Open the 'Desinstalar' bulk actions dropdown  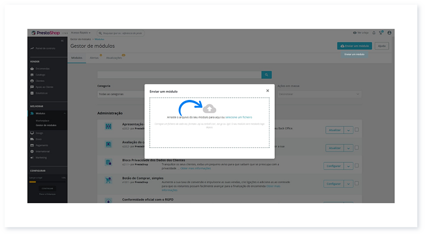point(297,94)
